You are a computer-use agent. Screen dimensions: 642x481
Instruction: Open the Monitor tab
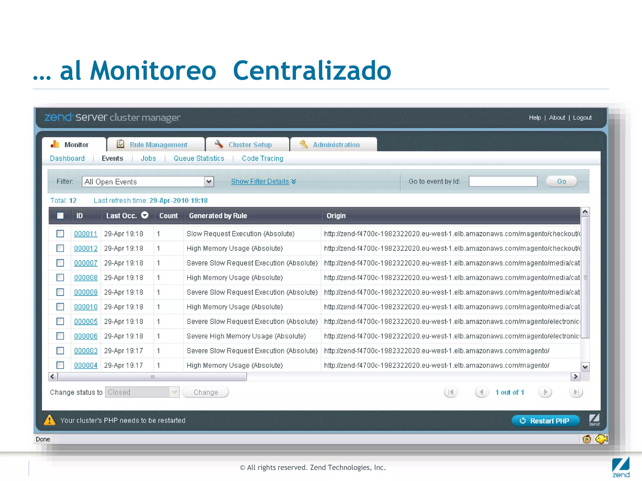coord(74,145)
